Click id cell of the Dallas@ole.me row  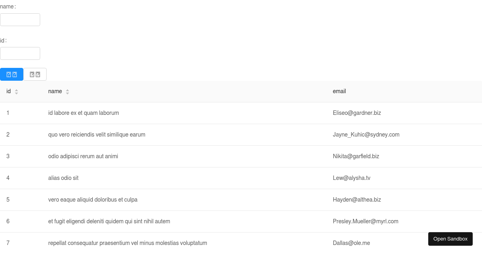[x=21, y=243]
